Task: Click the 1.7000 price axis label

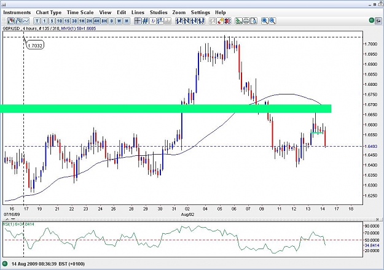Action: coord(371,44)
